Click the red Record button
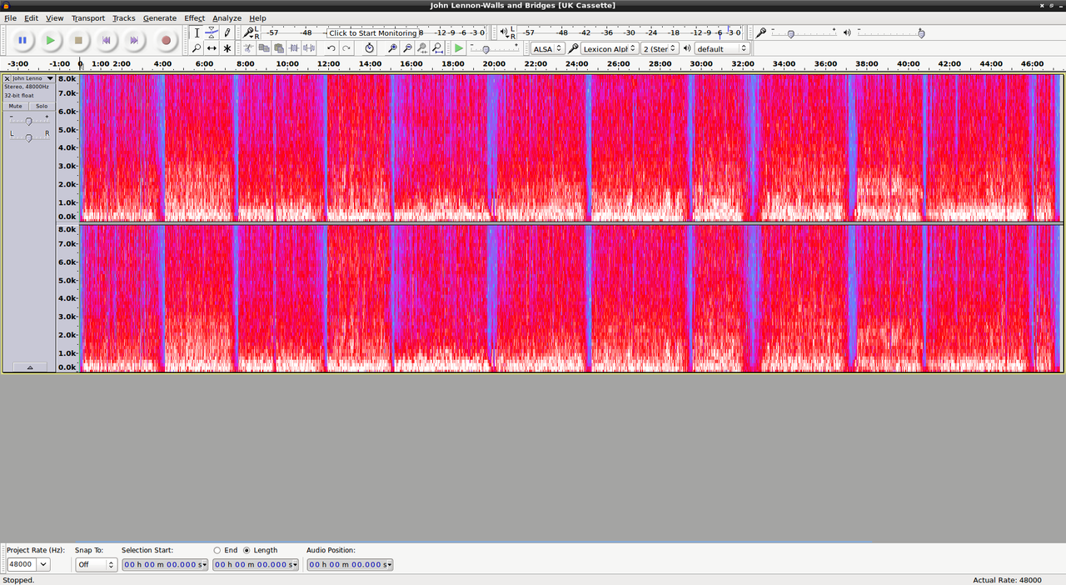 click(x=166, y=40)
